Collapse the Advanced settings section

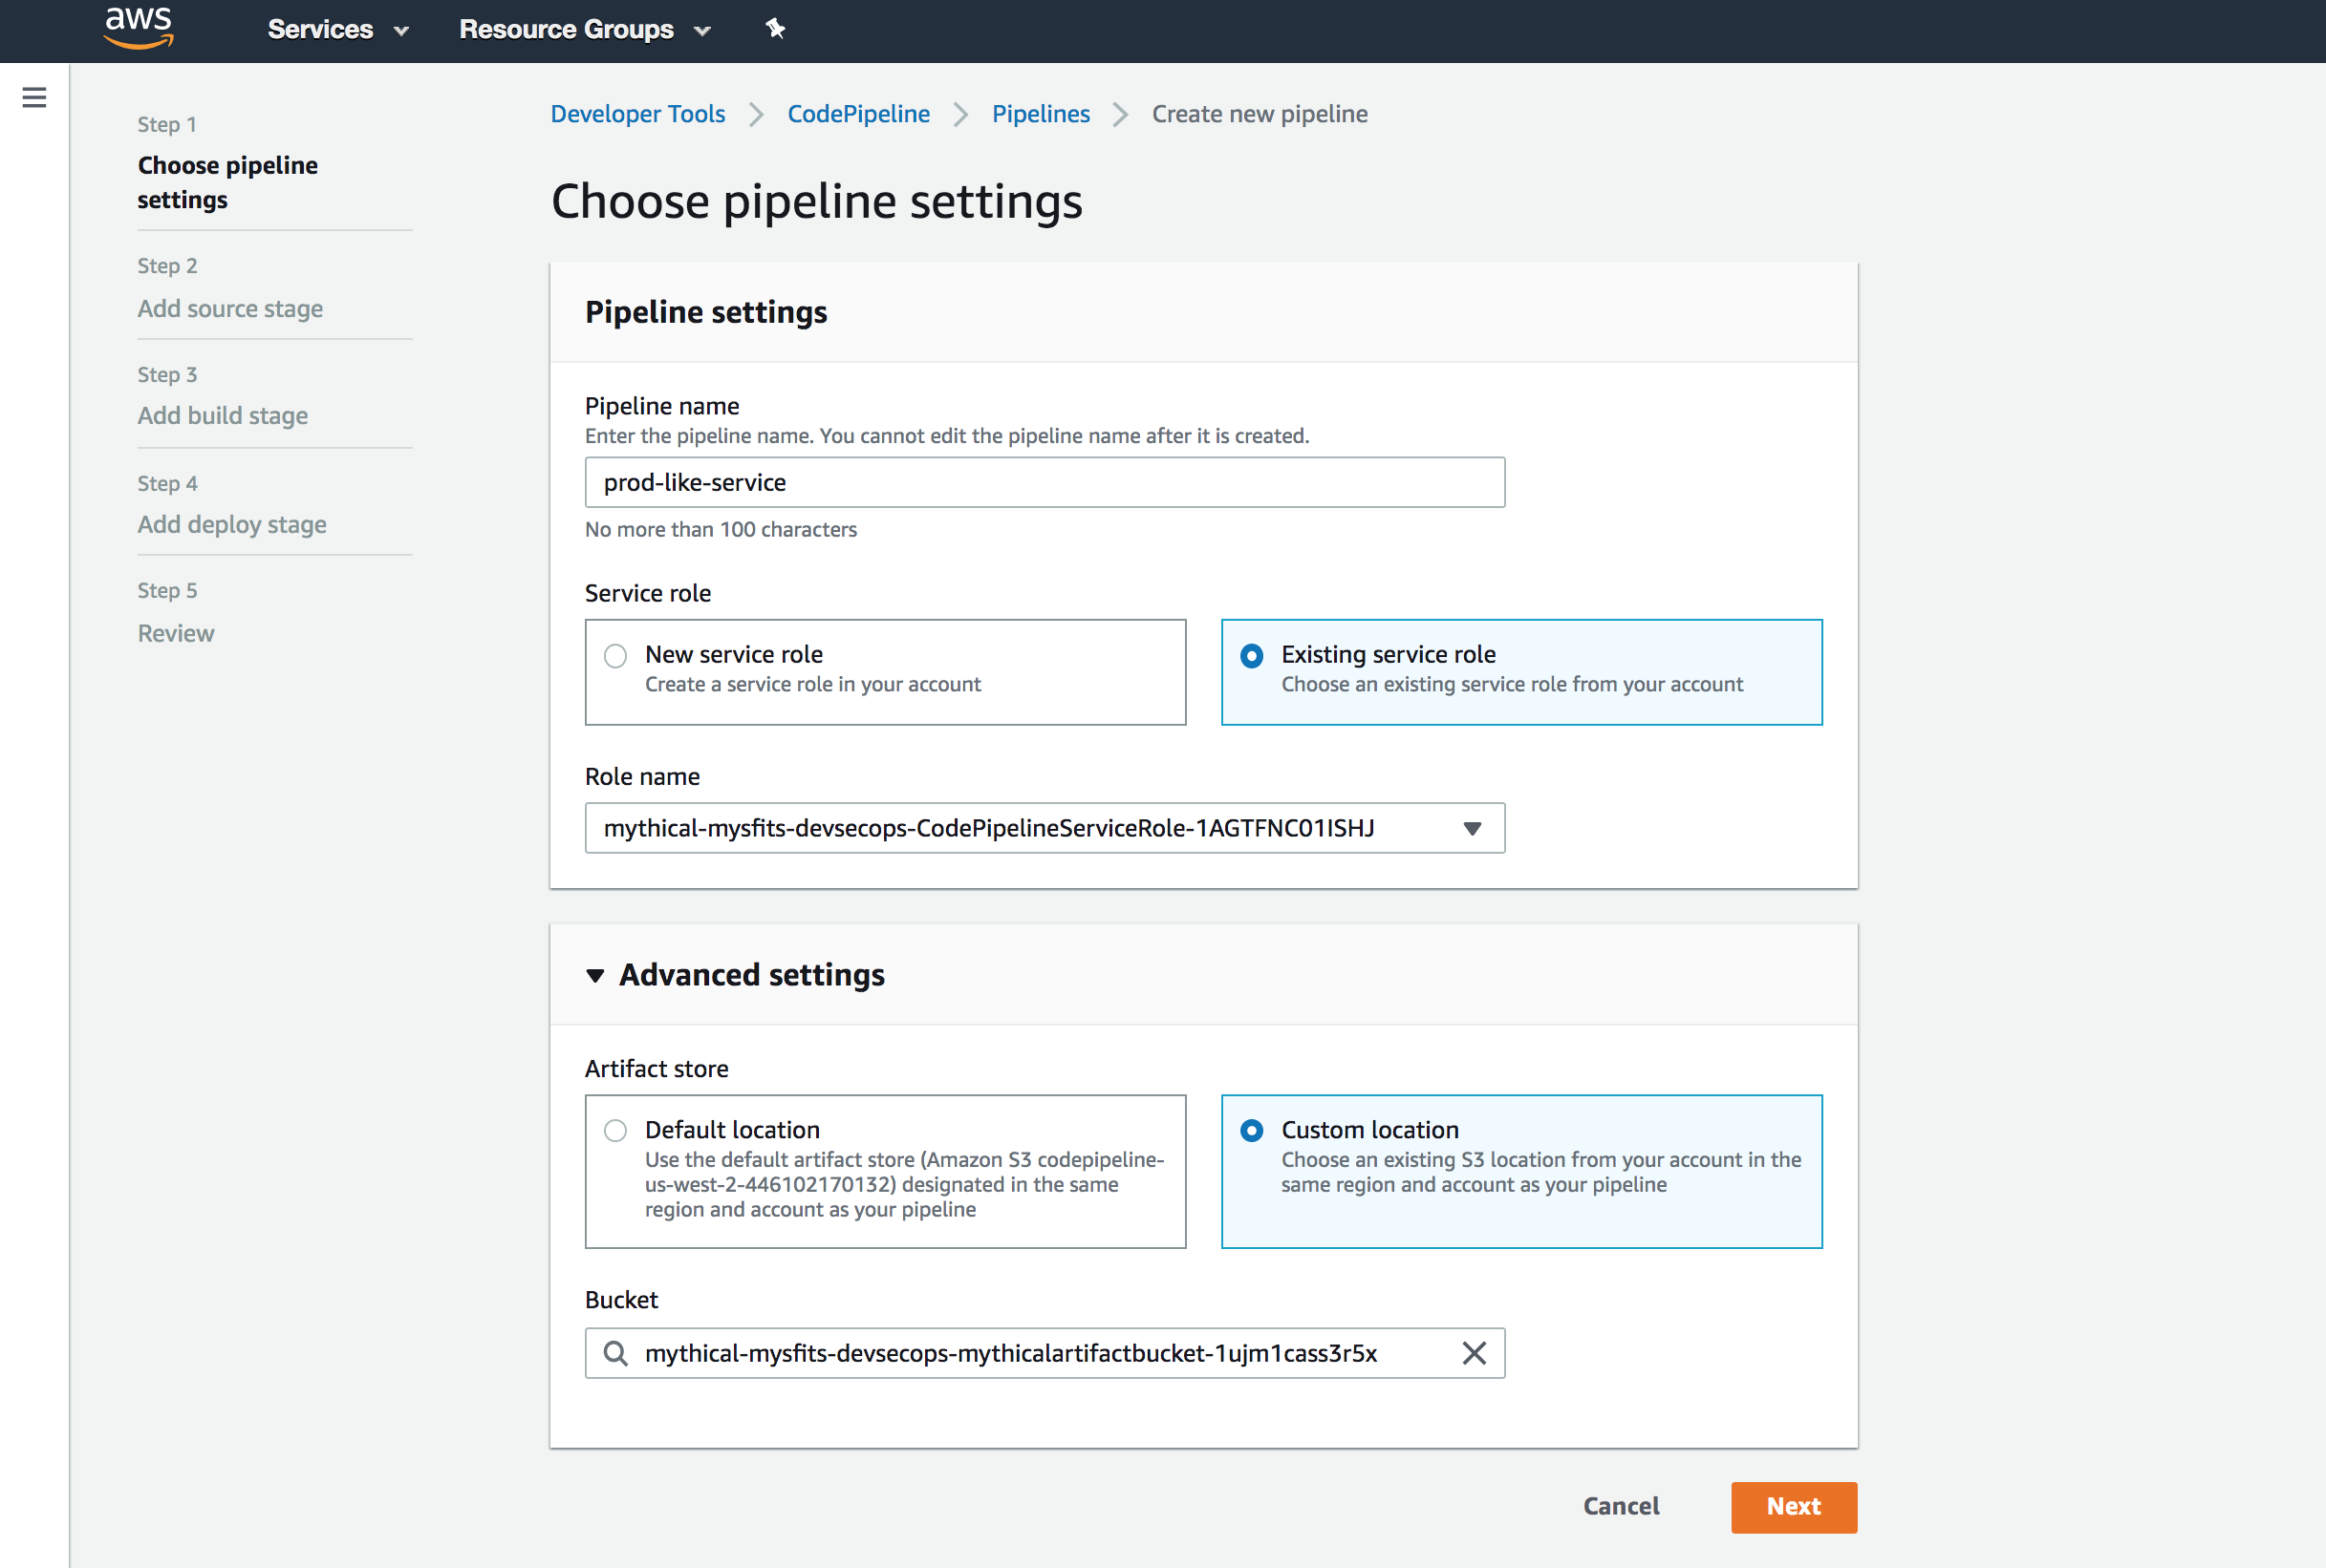pos(735,975)
